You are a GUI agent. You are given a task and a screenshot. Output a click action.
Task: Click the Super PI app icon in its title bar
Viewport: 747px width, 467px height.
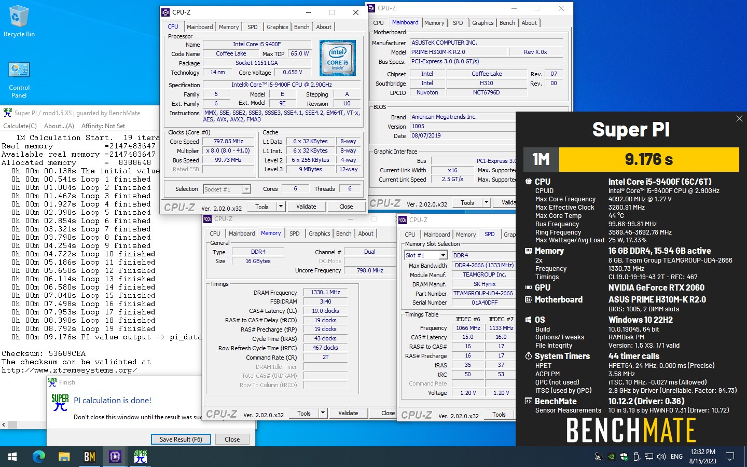[7, 113]
